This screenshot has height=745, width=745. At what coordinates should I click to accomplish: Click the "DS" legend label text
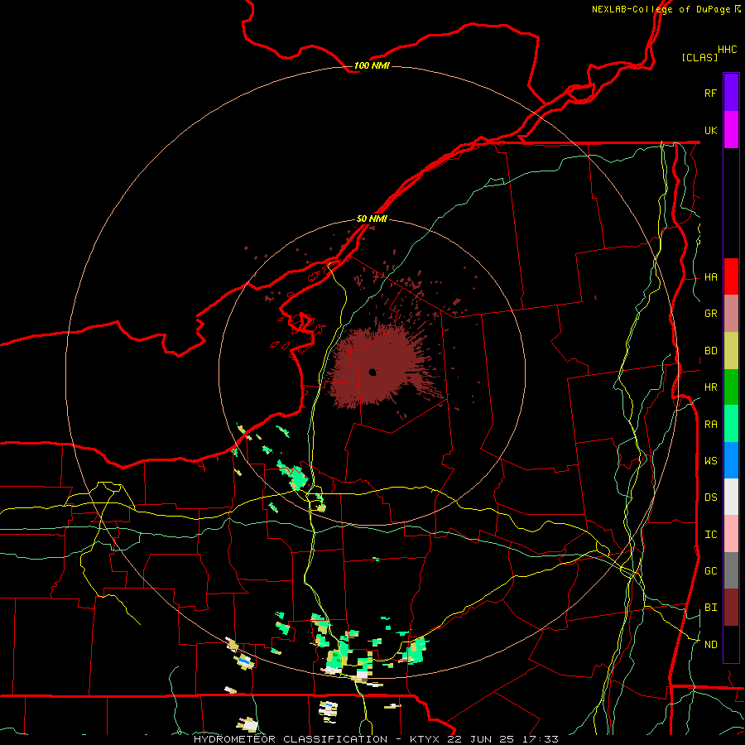pyautogui.click(x=710, y=497)
